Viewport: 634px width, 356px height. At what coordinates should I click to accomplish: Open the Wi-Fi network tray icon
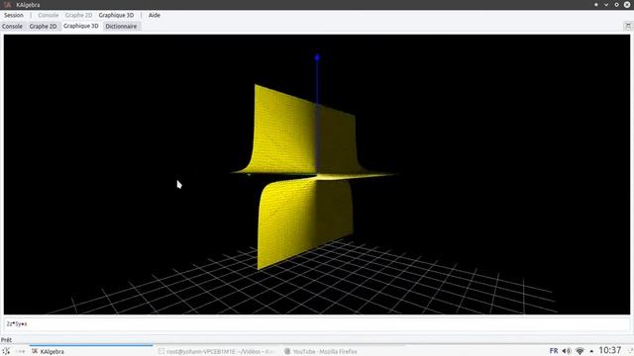coord(580,351)
